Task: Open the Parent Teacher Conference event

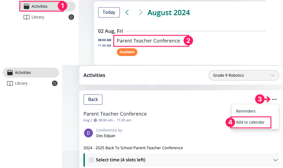Action: [x=148, y=41]
